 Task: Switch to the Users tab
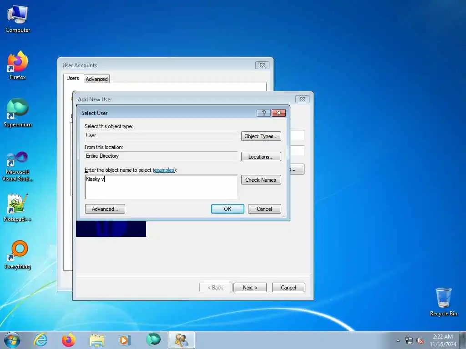73,78
